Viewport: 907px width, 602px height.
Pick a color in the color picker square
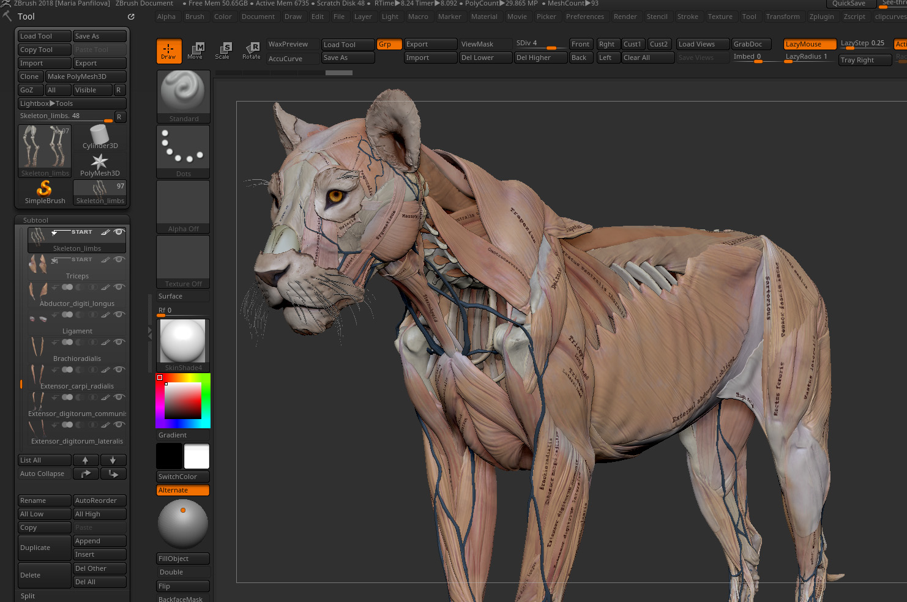183,401
